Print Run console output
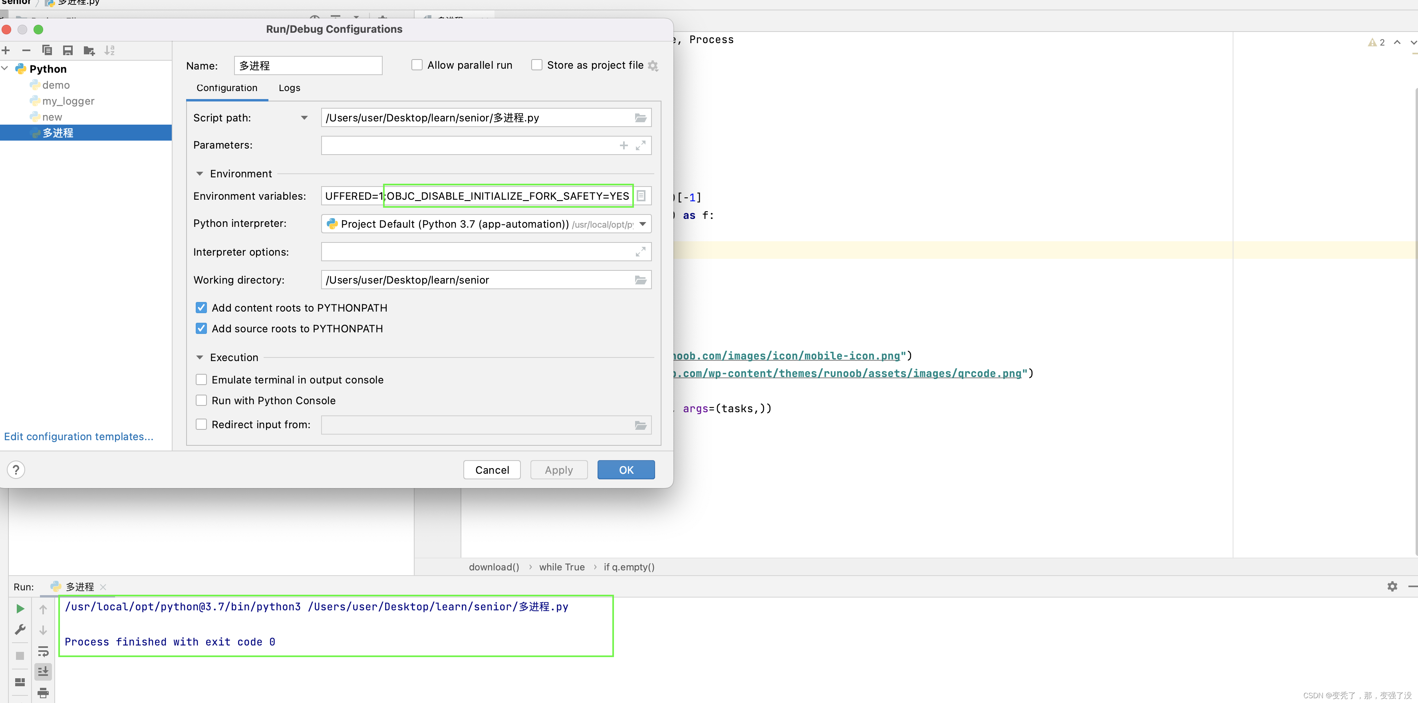 [x=43, y=693]
